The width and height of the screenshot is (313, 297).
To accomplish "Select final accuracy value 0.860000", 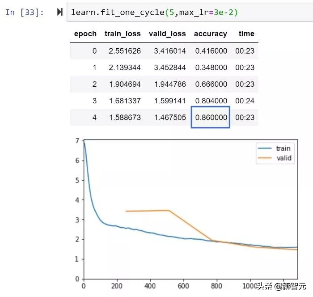I will (211, 117).
